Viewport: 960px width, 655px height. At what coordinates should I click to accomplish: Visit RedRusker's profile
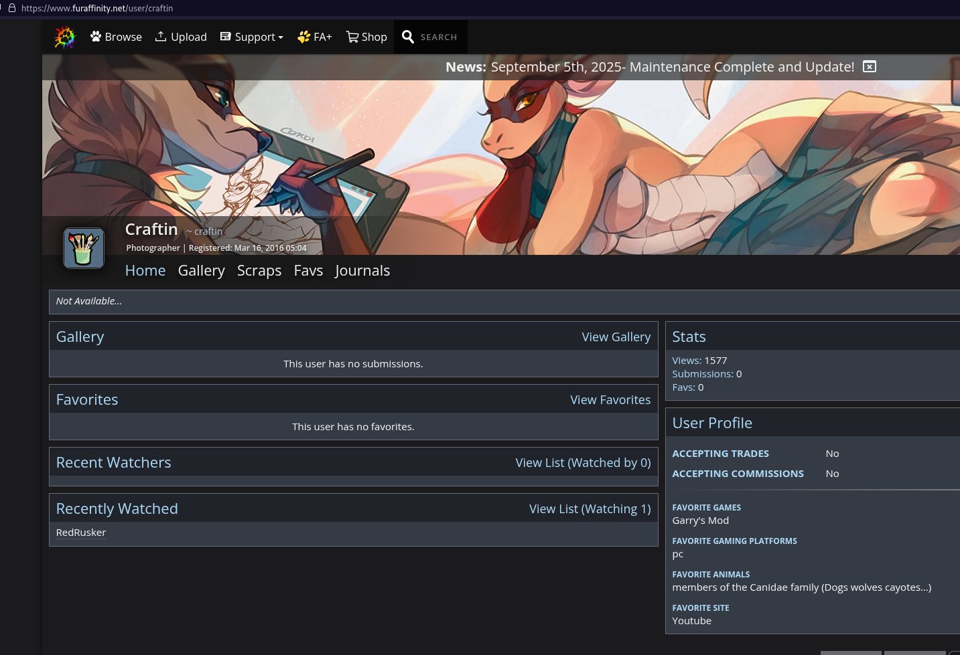click(80, 532)
